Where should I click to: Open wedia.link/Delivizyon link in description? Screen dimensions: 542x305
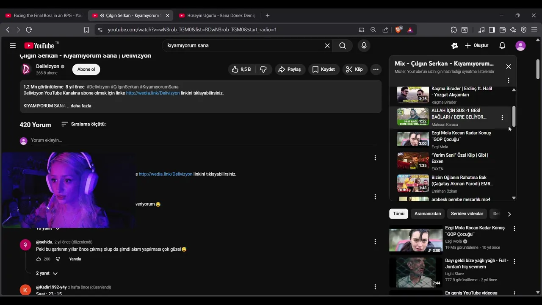point(153,93)
